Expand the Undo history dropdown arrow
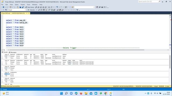 [x=59, y=7]
